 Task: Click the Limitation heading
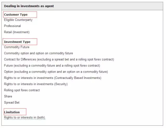coord(12,112)
